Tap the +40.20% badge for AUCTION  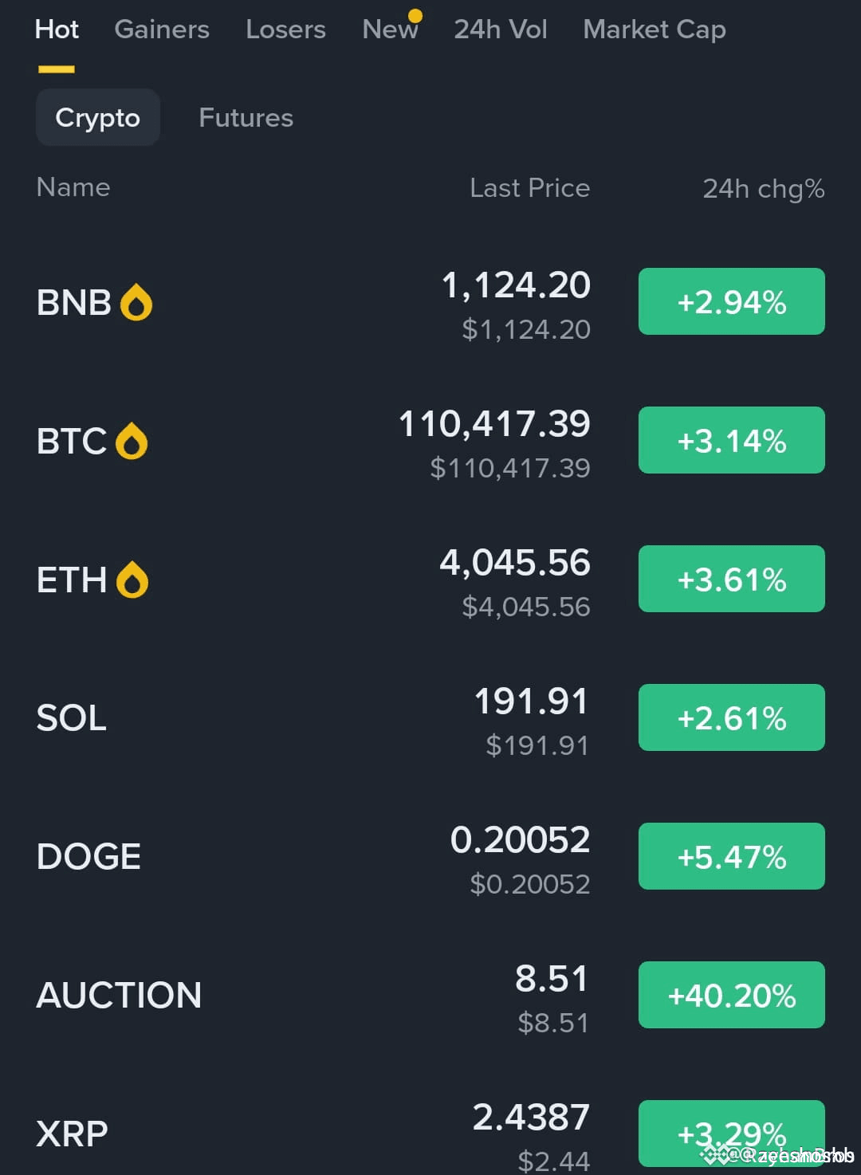coord(732,995)
